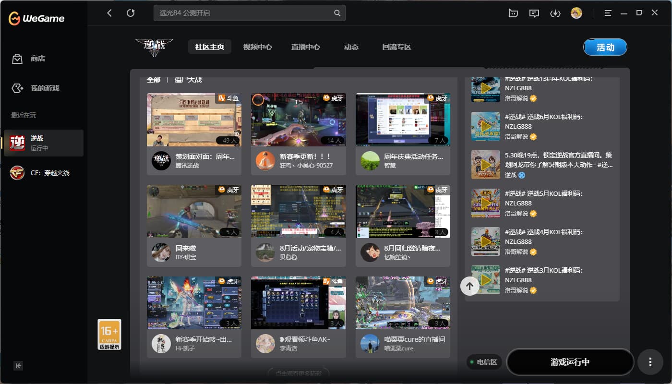This screenshot has height=384, width=672.
Task: Click 智慧 streamer avatar
Action: click(370, 161)
